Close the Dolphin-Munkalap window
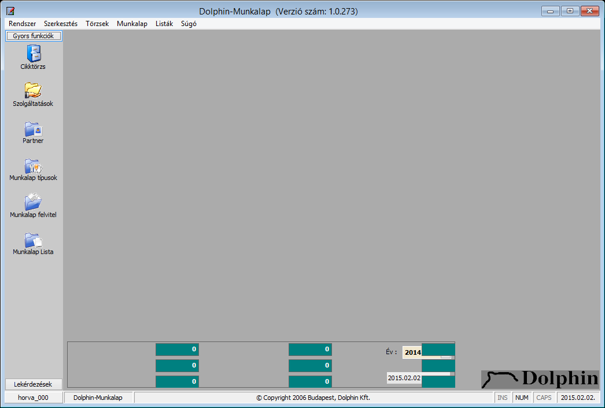This screenshot has width=605, height=408. pos(589,11)
